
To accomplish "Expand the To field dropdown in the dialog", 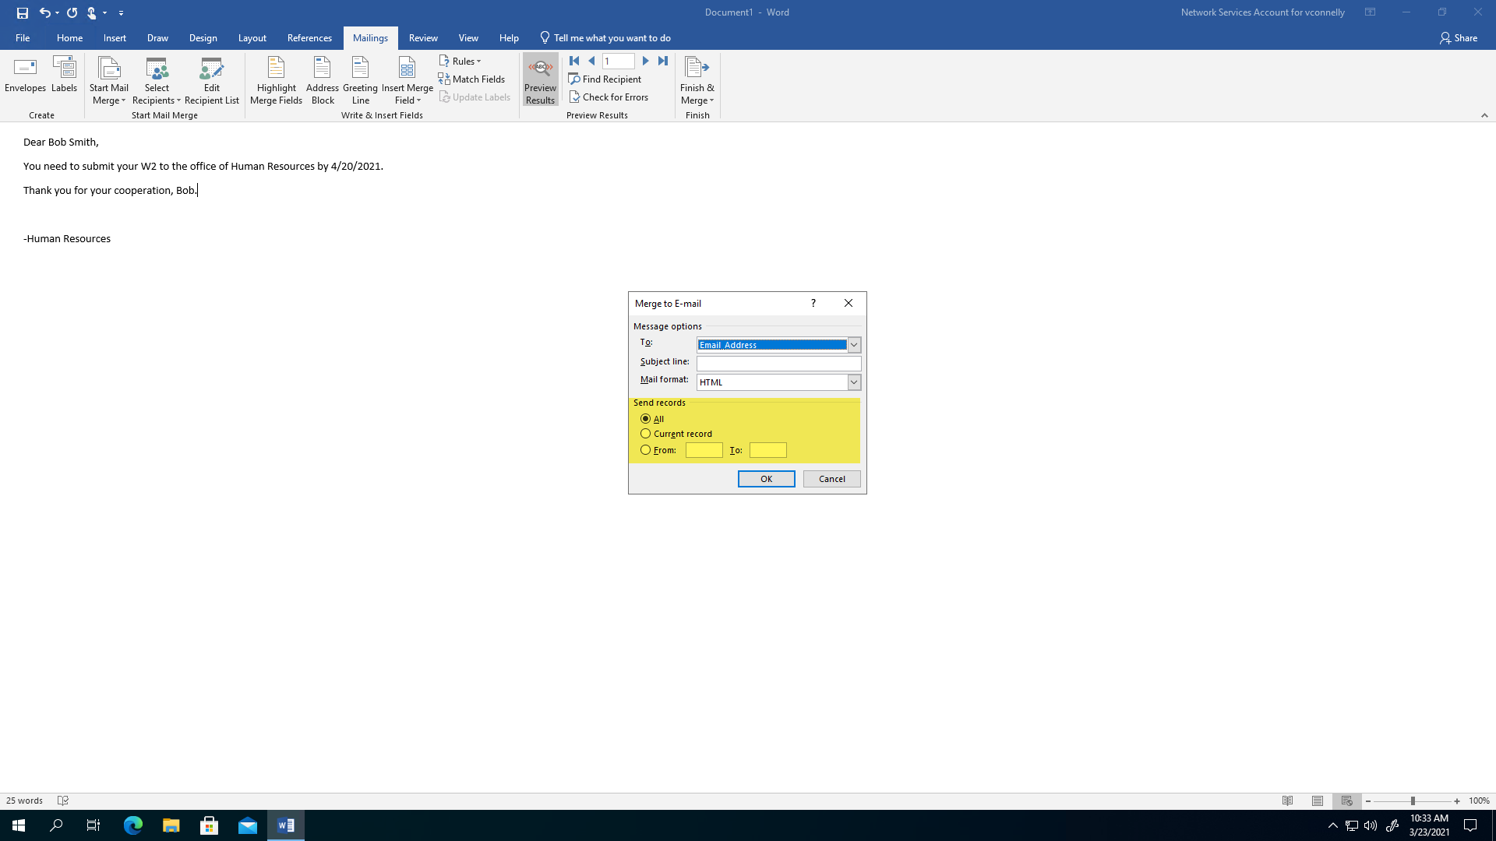I will pyautogui.click(x=854, y=345).
